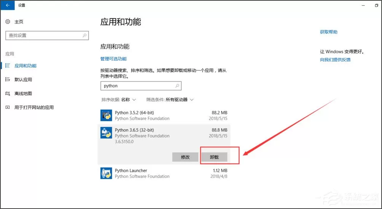
Task: Click the 修改 modify button
Action: pos(185,157)
